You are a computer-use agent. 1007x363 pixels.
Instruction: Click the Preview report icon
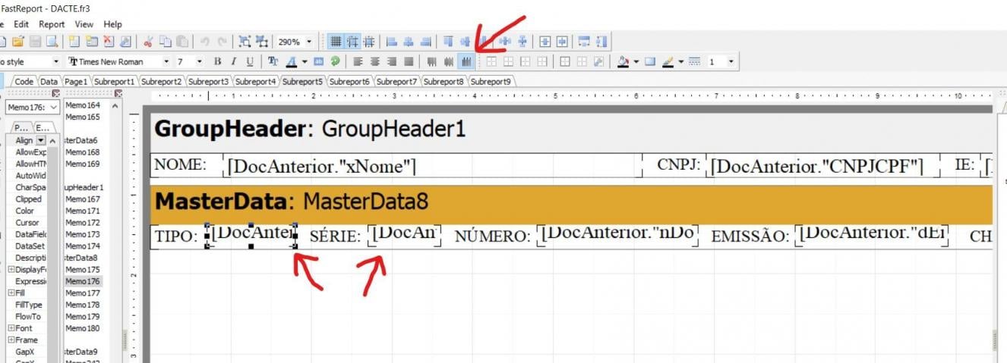pyautogui.click(x=52, y=42)
